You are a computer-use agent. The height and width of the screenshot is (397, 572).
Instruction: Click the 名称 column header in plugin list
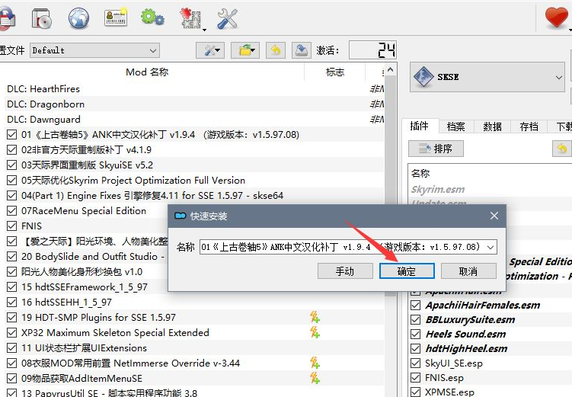420,173
